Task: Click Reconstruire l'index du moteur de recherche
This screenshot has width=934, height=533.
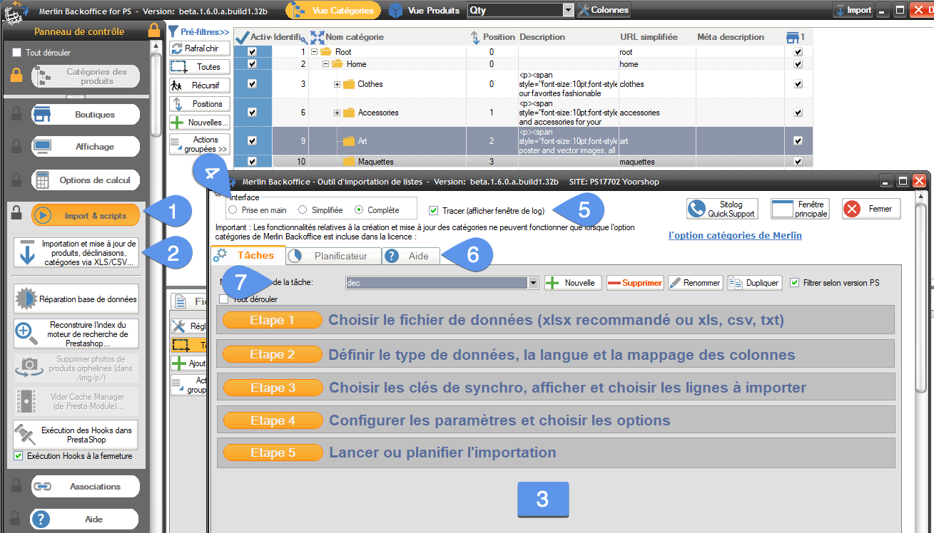Action: (x=76, y=333)
